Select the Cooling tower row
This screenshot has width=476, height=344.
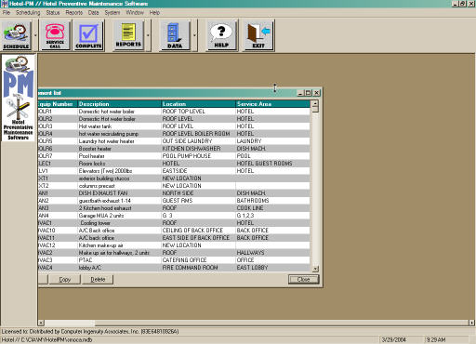[x=174, y=223]
